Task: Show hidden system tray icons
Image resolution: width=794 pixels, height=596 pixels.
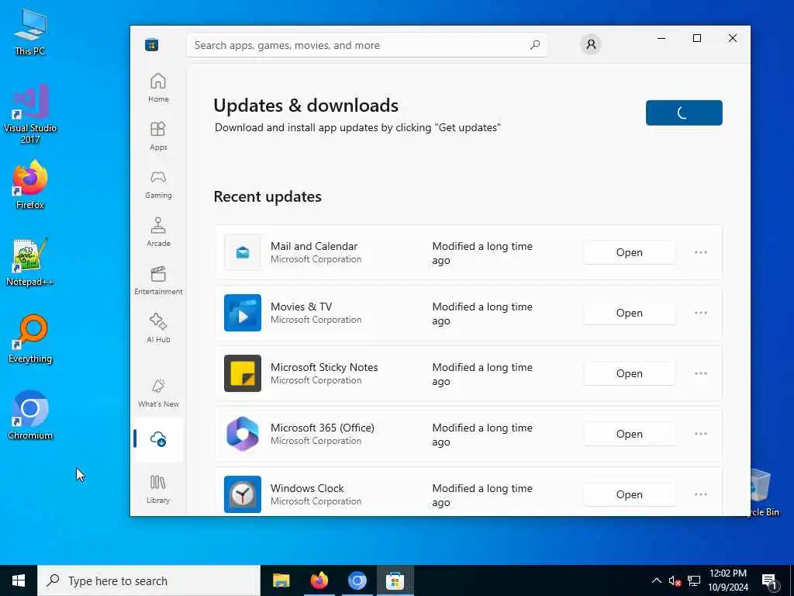Action: coord(656,580)
